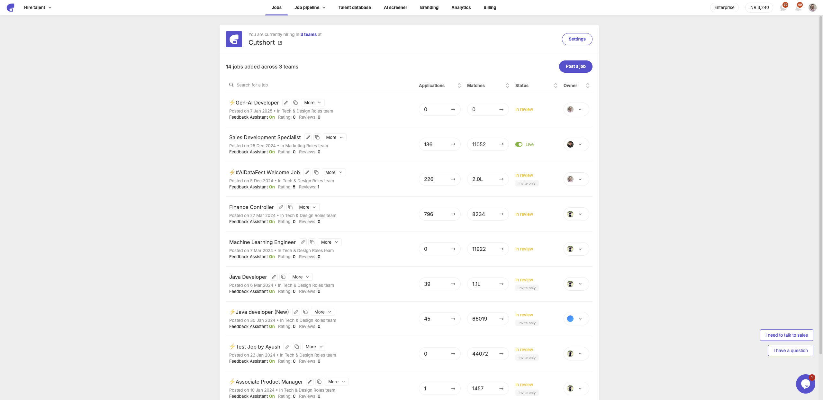
Task: Open the chat messages icon in header
Action: click(x=783, y=8)
